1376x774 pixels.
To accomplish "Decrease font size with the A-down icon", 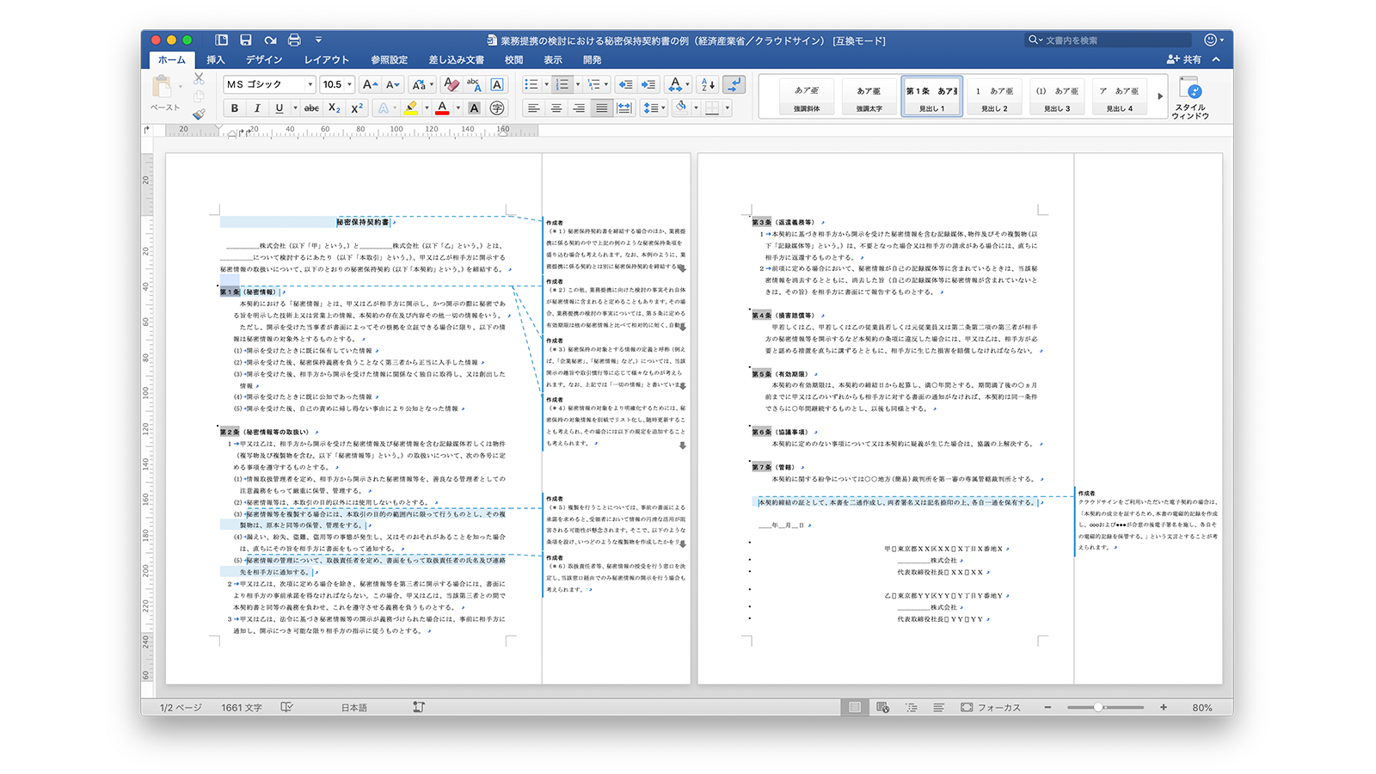I will (x=393, y=84).
